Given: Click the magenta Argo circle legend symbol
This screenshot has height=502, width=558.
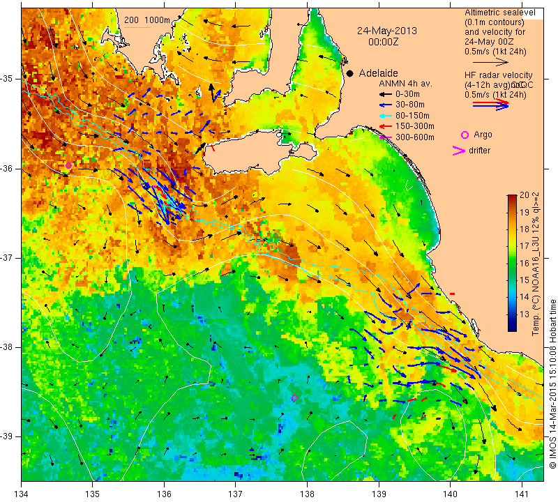Looking at the screenshot, I should tap(465, 135).
